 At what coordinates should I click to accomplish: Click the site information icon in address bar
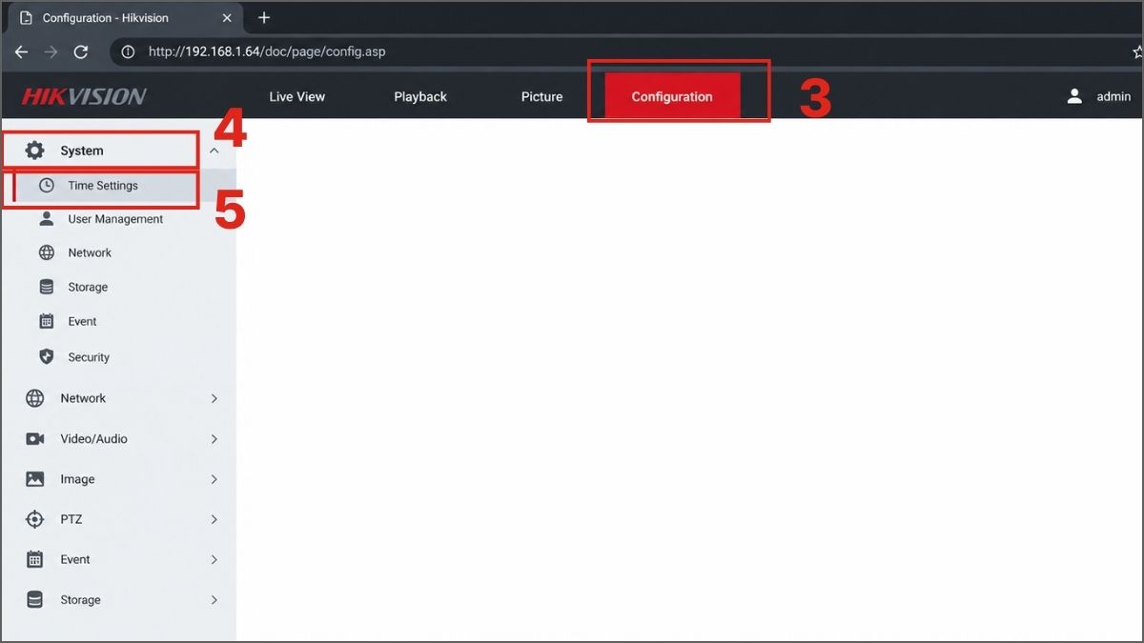click(x=128, y=51)
